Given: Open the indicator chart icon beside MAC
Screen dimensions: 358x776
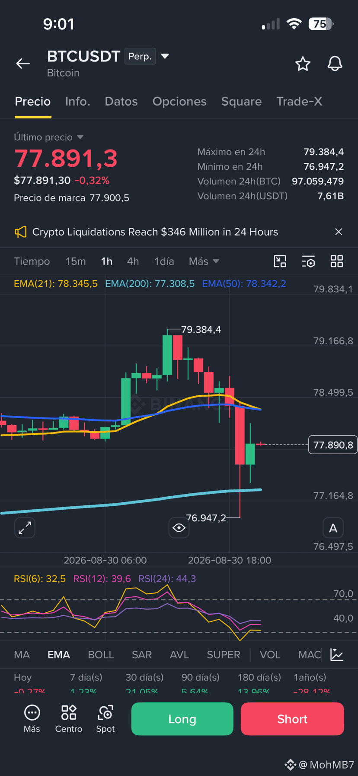Looking at the screenshot, I should pos(337,655).
